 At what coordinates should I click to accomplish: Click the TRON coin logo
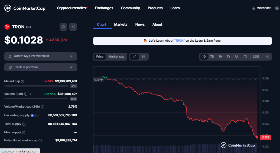click(x=7, y=27)
